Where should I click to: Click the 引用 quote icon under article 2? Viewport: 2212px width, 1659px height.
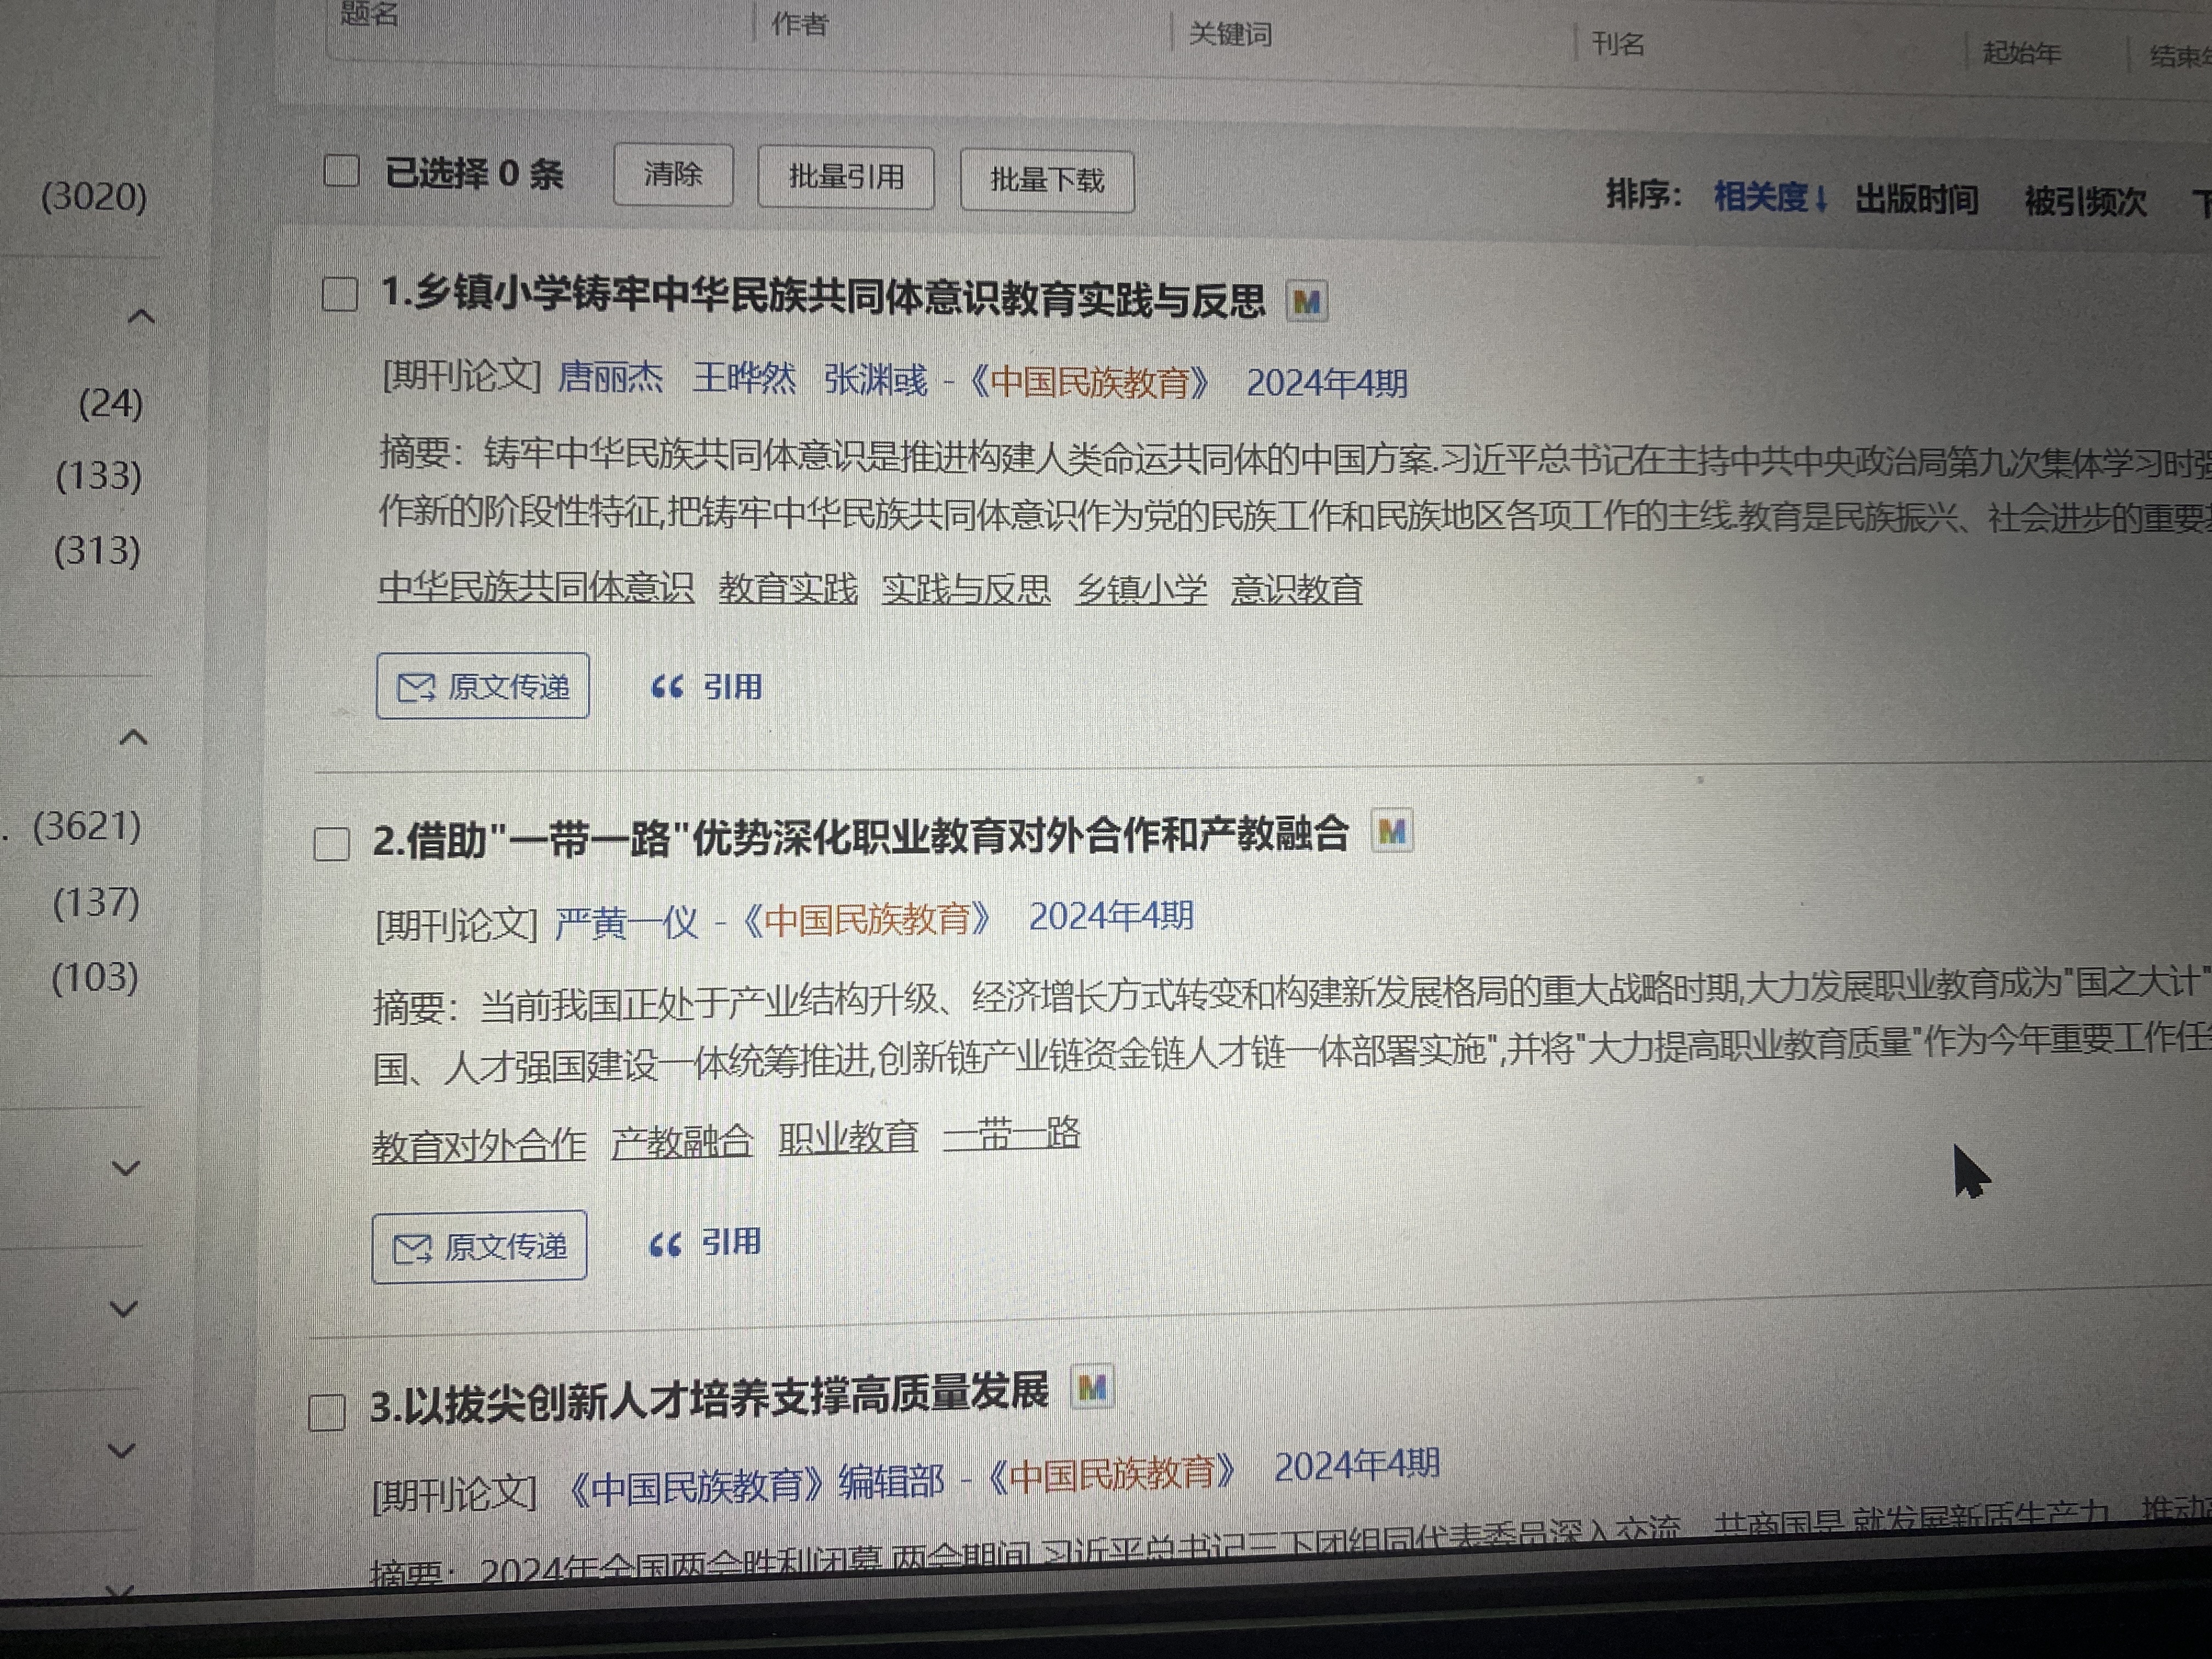[x=665, y=1244]
